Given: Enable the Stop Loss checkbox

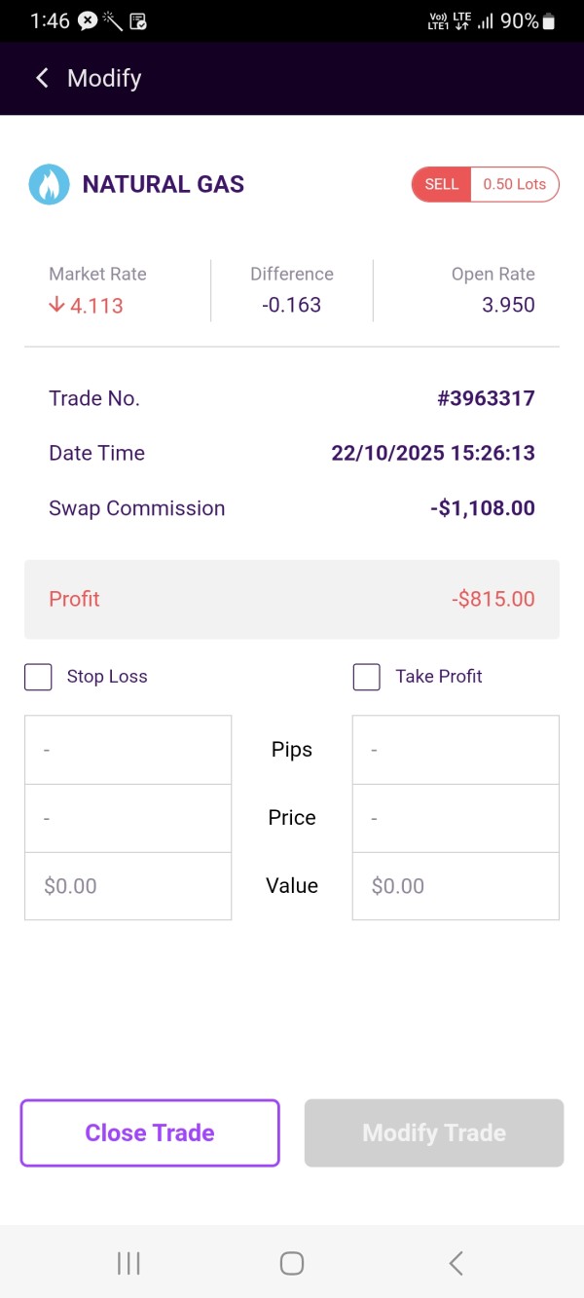Looking at the screenshot, I should [38, 677].
